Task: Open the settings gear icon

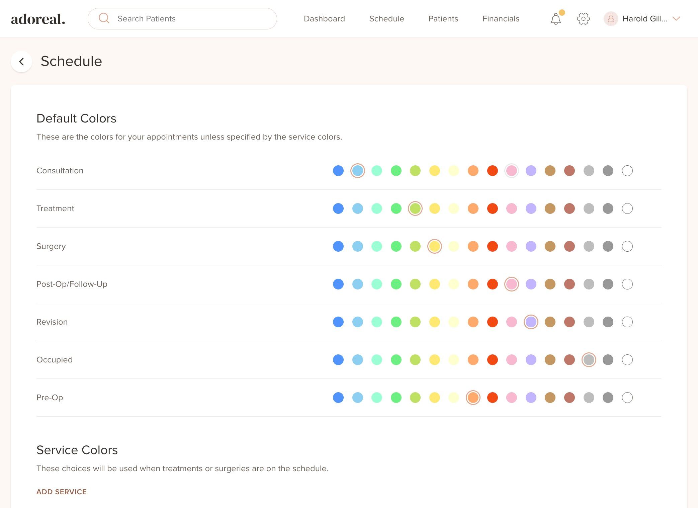Action: (583, 19)
